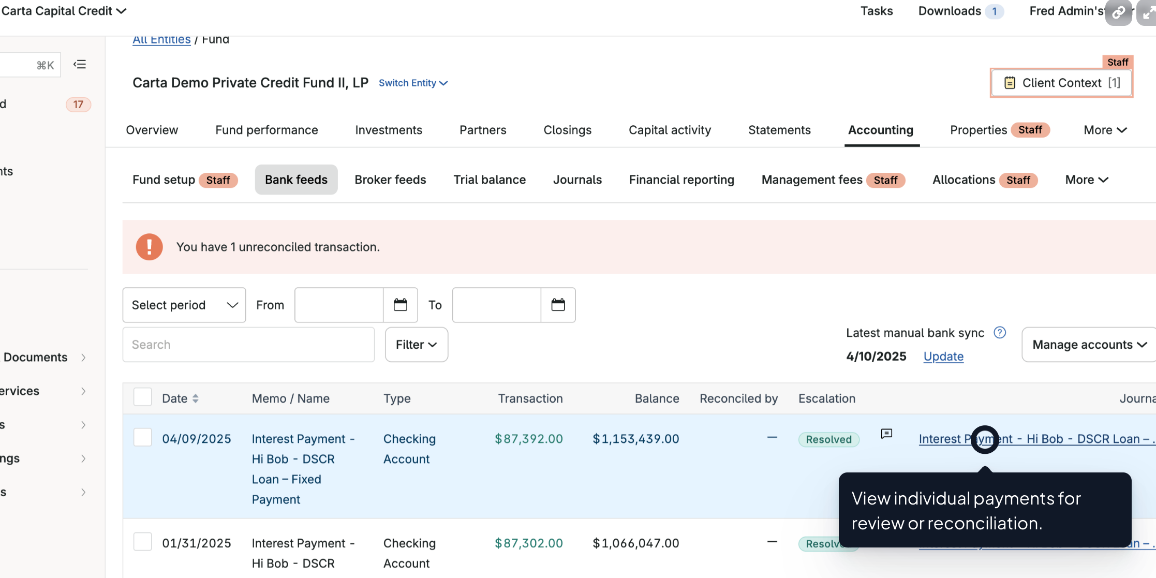Open the Client Context button
Viewport: 1156px width, 578px height.
[1061, 83]
